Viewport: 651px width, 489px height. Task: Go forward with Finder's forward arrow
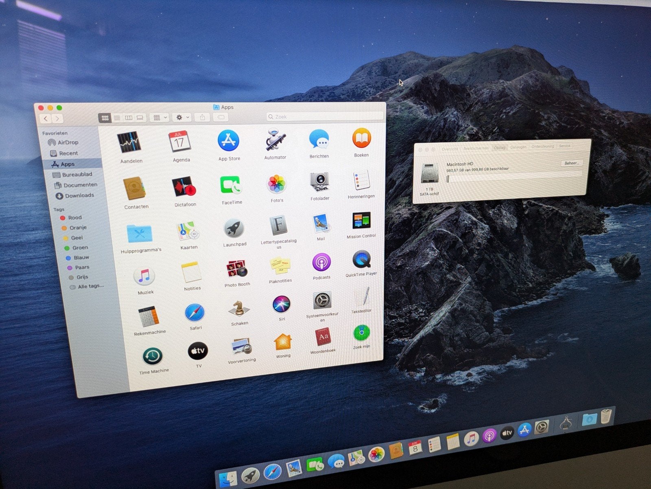[x=57, y=118]
